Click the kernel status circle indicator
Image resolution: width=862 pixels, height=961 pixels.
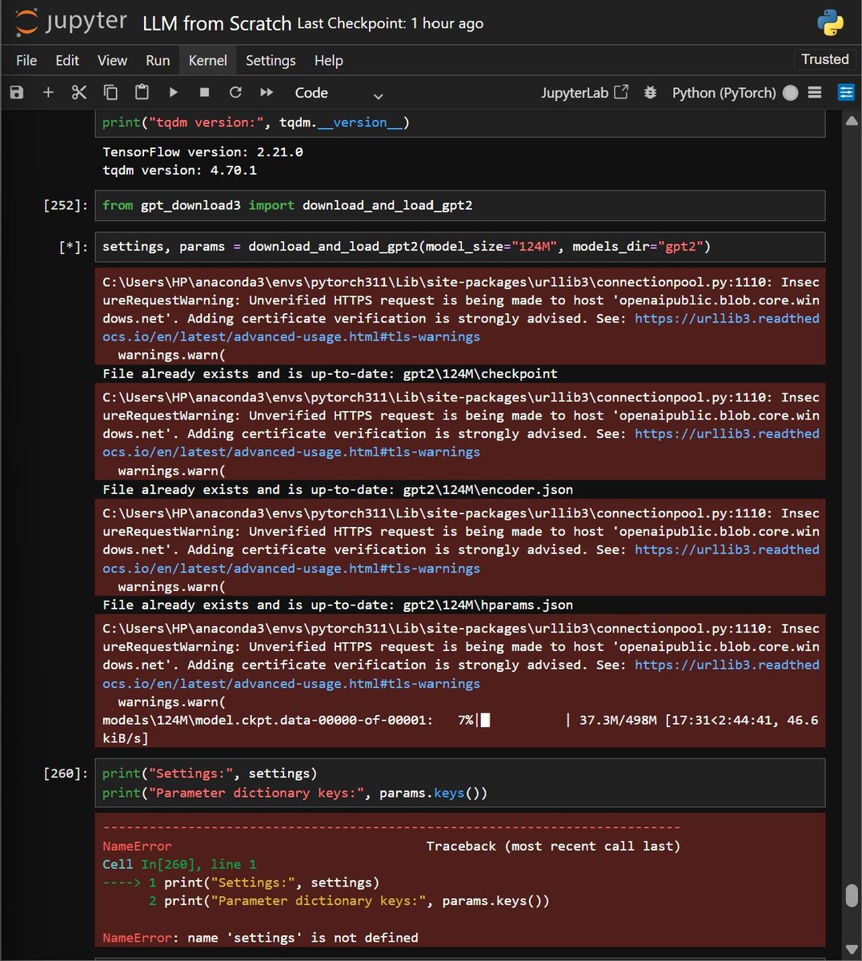(791, 93)
